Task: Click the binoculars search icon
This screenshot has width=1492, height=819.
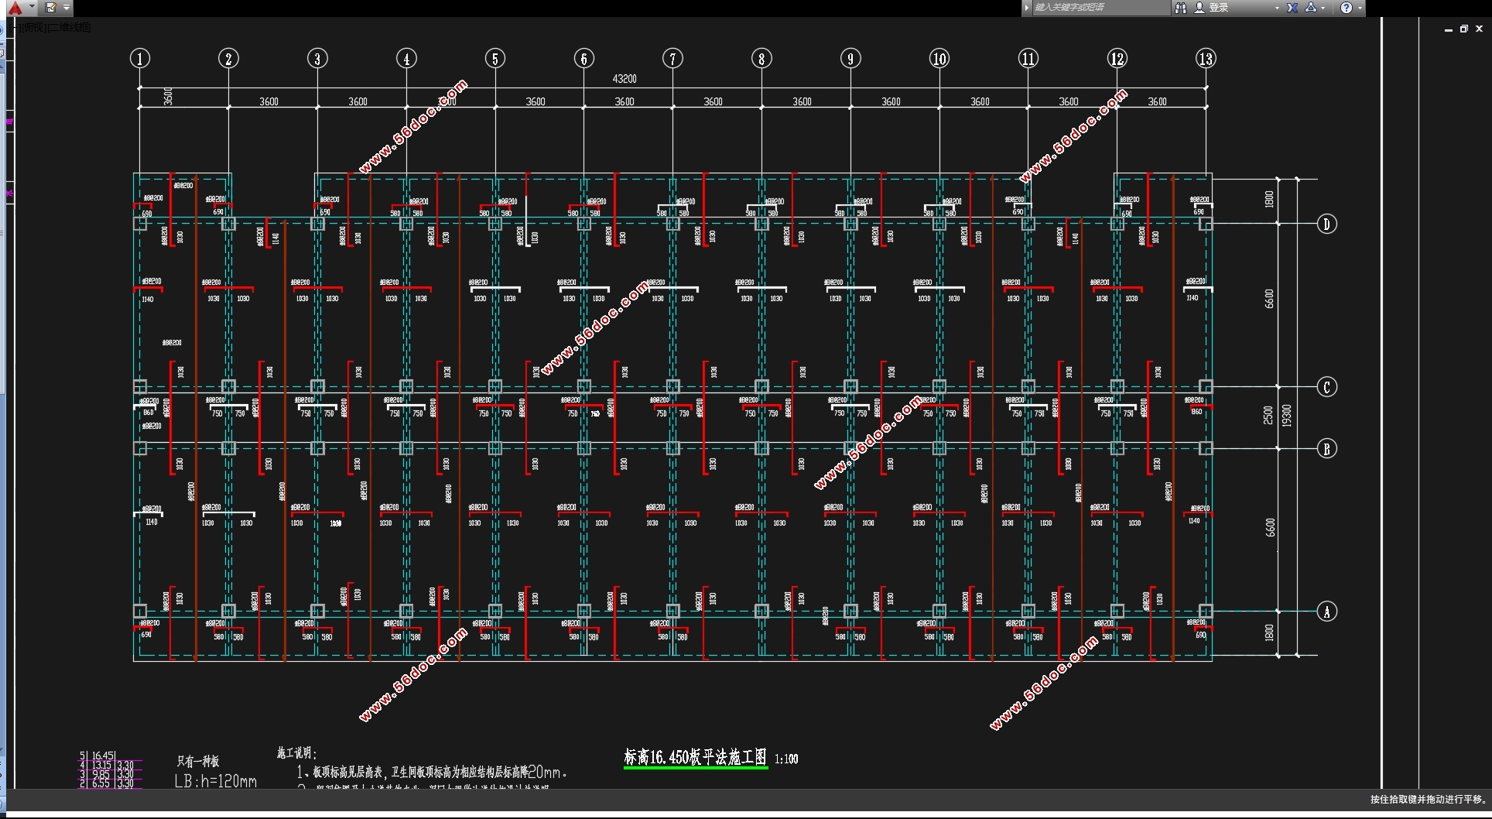Action: point(1181,8)
